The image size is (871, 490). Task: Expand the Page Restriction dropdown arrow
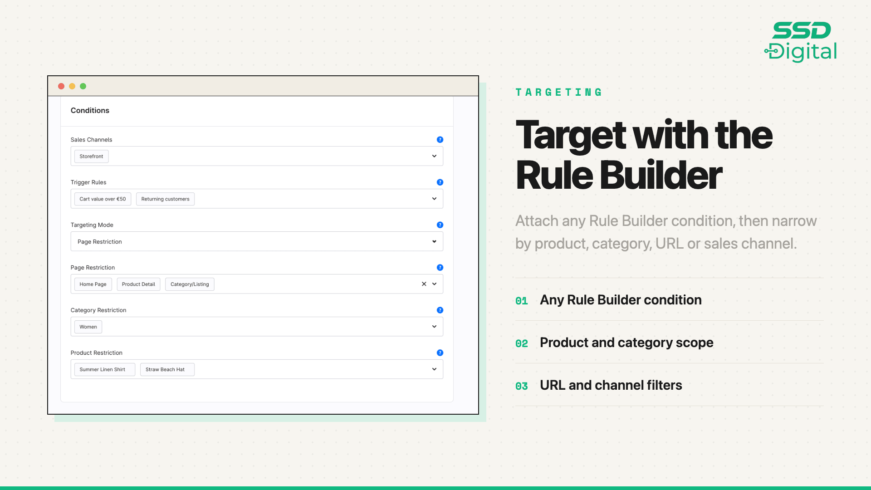[x=434, y=284]
